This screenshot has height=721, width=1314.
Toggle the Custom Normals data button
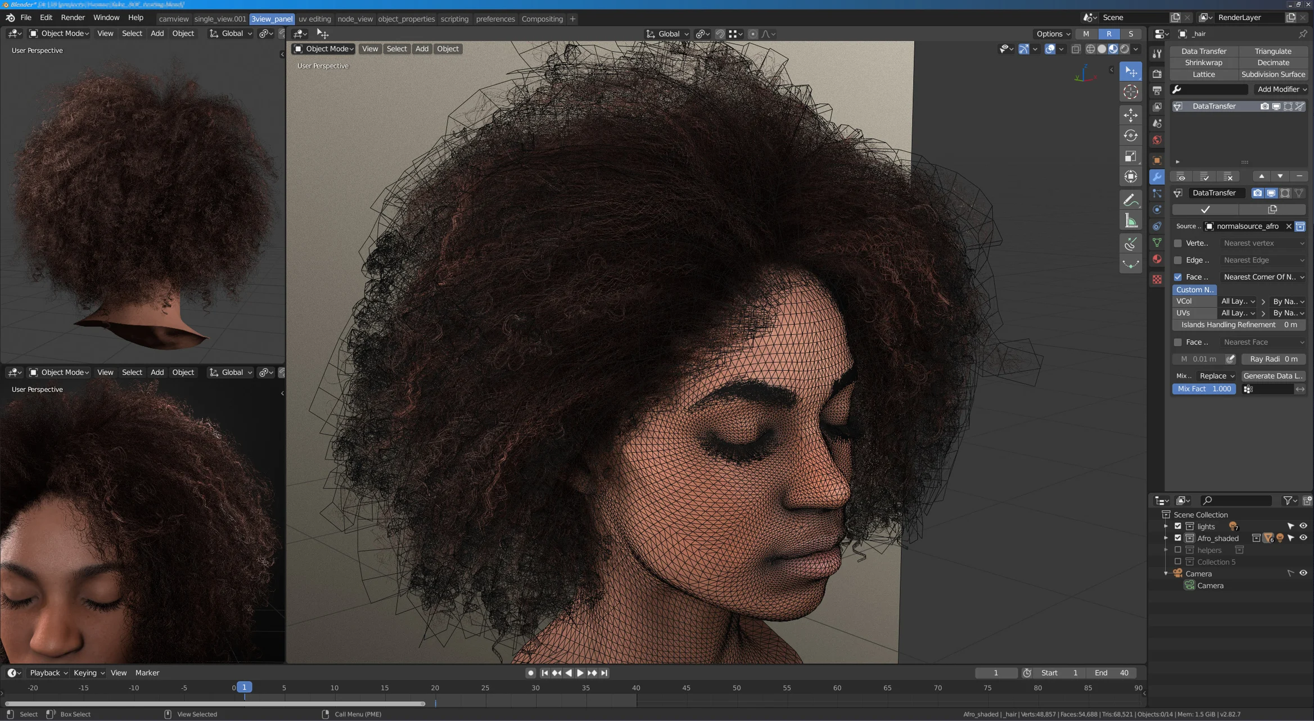click(1194, 290)
